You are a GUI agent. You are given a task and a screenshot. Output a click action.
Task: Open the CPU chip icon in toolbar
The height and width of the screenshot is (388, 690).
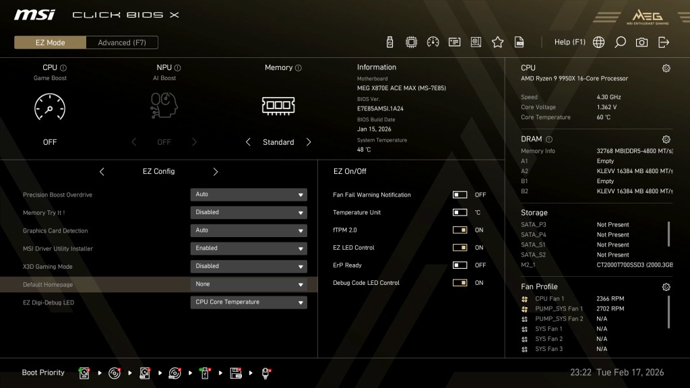coord(411,42)
